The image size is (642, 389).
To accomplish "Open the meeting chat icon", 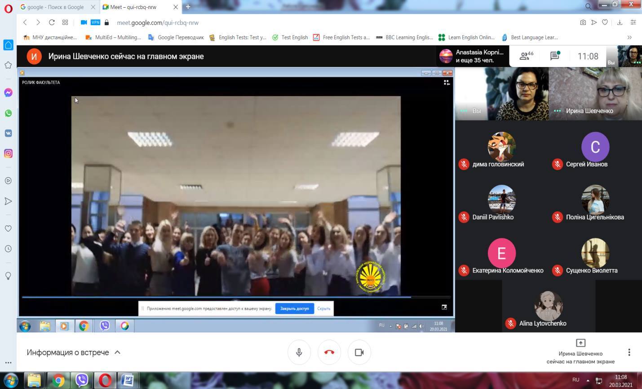I will [x=555, y=56].
